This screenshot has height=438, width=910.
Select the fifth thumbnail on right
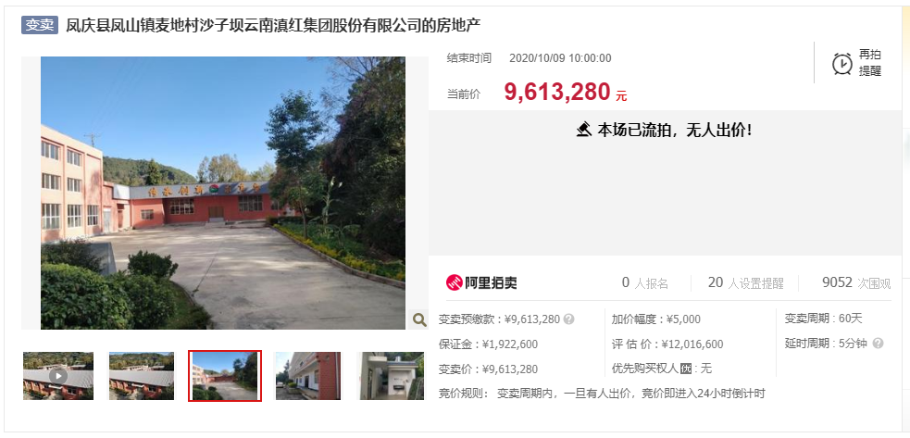[392, 376]
